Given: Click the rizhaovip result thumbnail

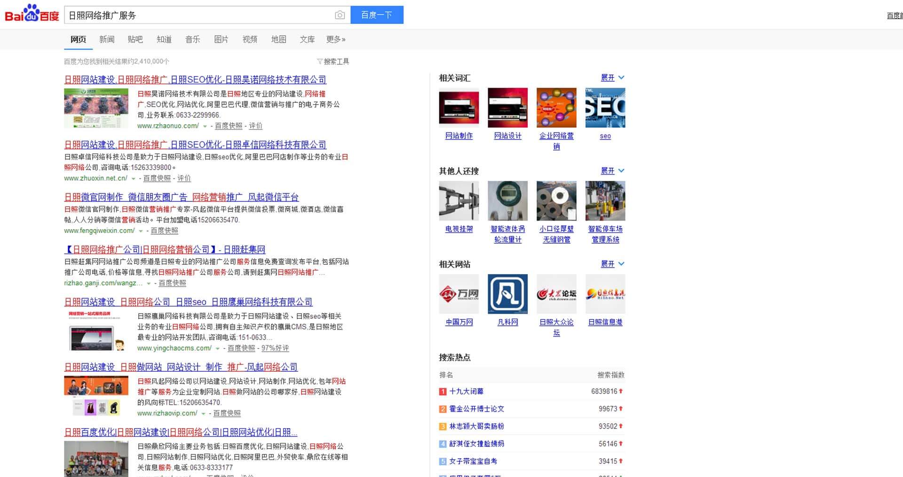Looking at the screenshot, I should click(x=96, y=396).
